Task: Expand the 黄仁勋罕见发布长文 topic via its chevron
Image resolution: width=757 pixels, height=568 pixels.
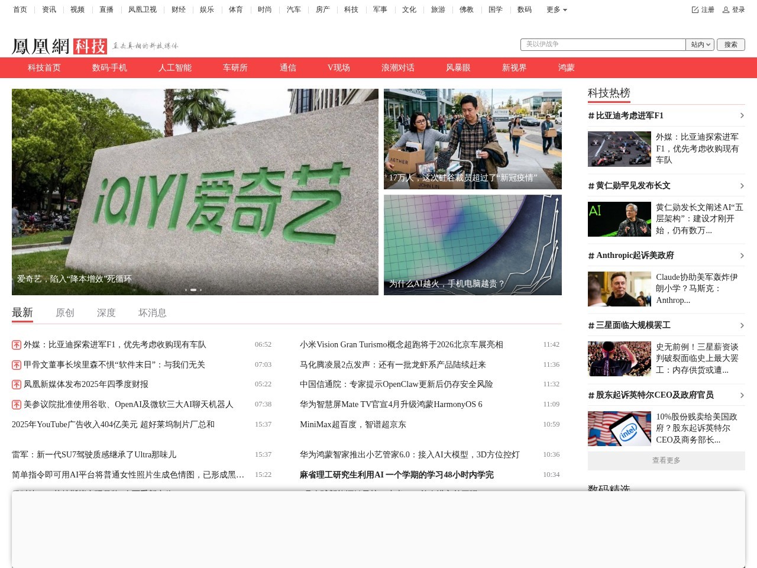Action: pyautogui.click(x=742, y=185)
